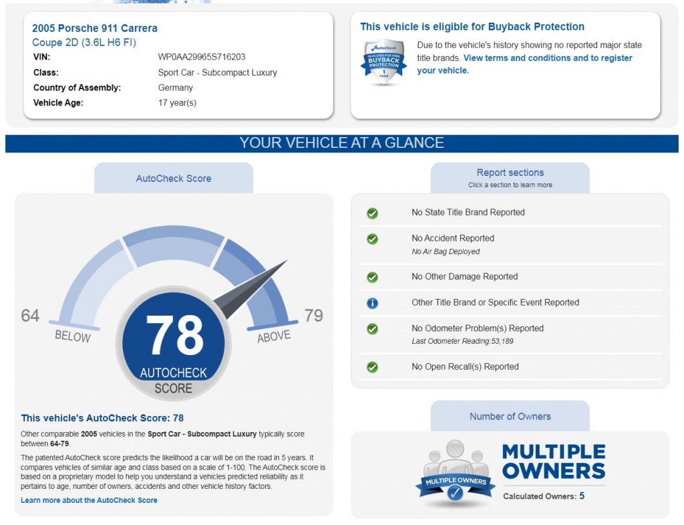This screenshot has height=525, width=684.
Task: Open buyback terms and conditions link
Action: click(524, 64)
